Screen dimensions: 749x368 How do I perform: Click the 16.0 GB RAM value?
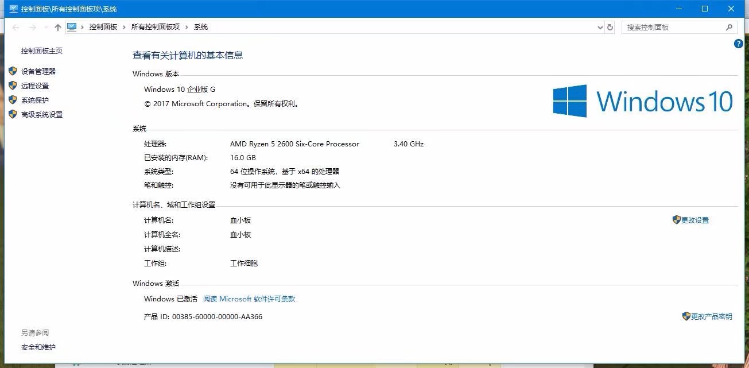pos(243,158)
